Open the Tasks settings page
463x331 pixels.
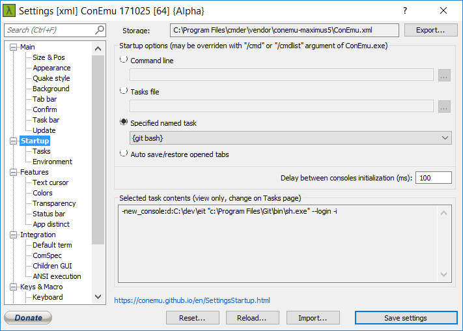coord(42,151)
